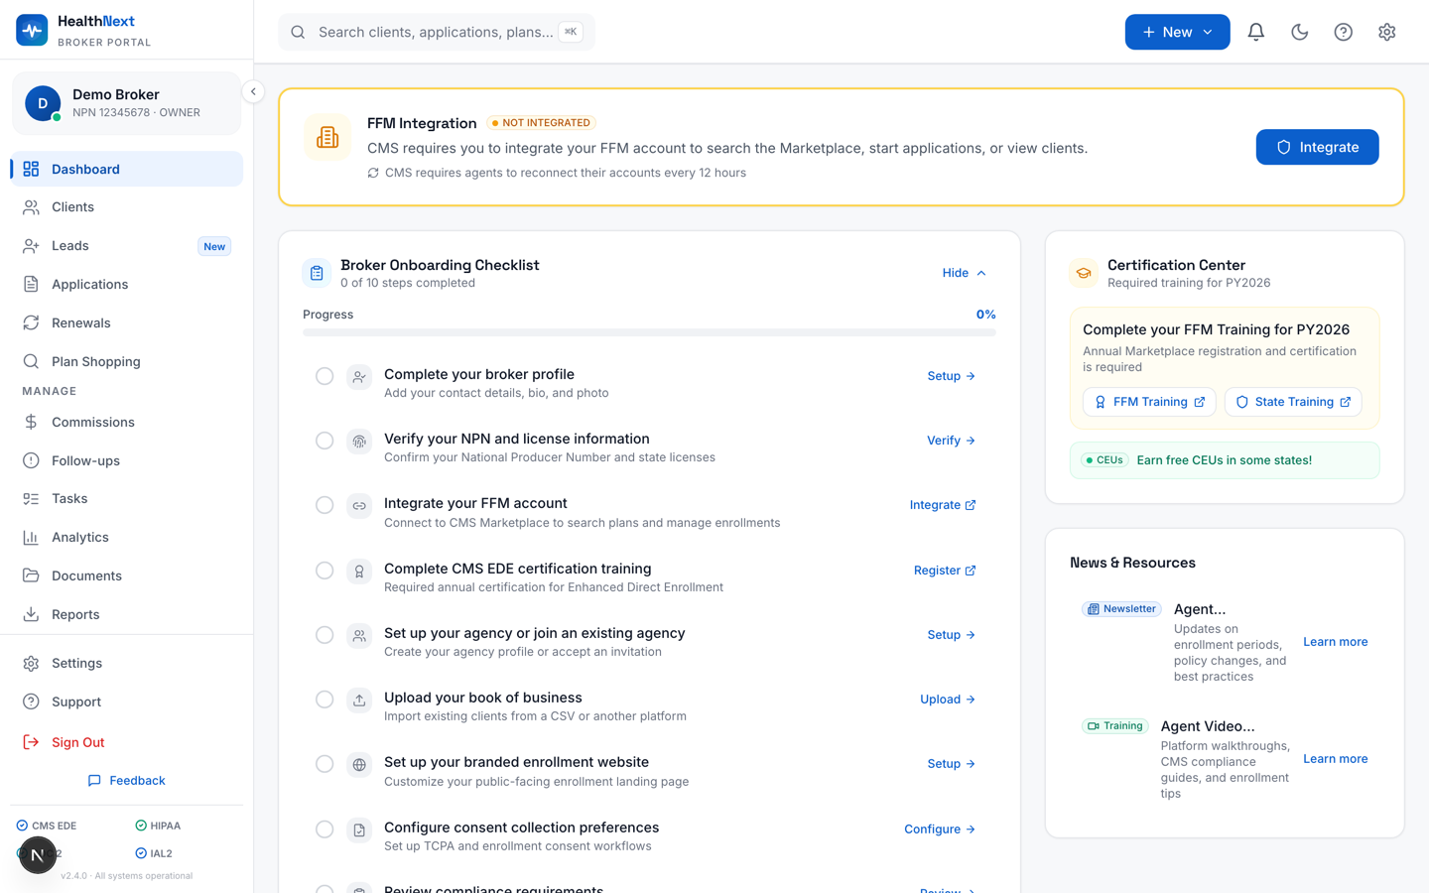Open notifications bell icon

pyautogui.click(x=1255, y=32)
